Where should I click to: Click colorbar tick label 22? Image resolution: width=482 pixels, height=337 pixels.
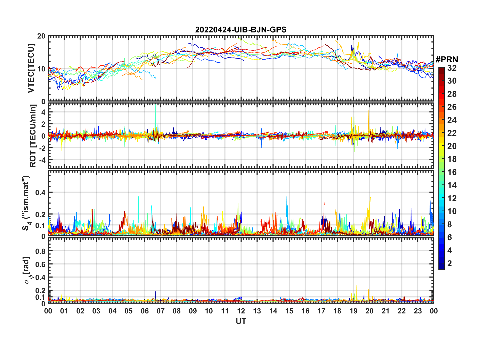(452, 133)
